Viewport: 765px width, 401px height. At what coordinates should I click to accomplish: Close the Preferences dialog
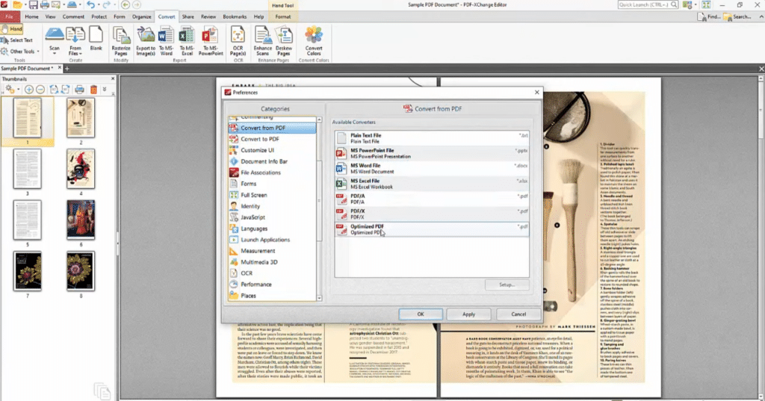[x=536, y=92]
